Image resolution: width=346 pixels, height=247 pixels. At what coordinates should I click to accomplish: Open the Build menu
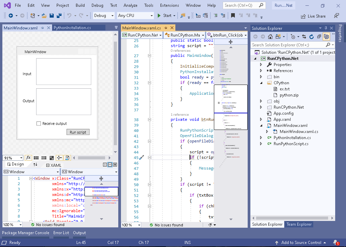(x=80, y=5)
